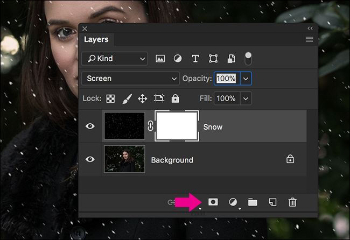Expand the Opacity slider dropdown arrow
The width and height of the screenshot is (350, 240).
pyautogui.click(x=246, y=79)
